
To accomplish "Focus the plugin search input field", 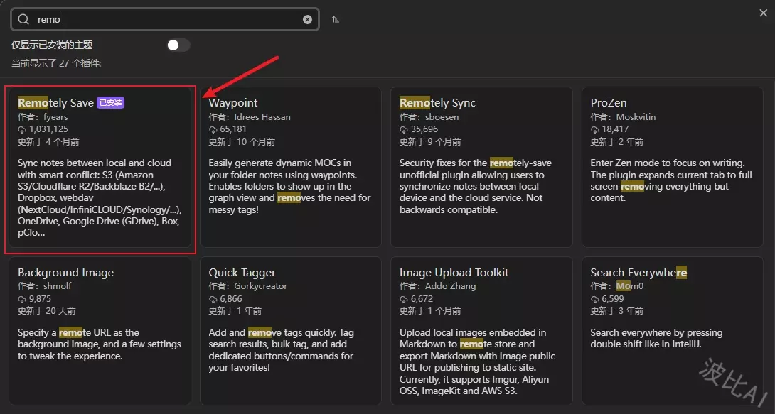I will (165, 19).
